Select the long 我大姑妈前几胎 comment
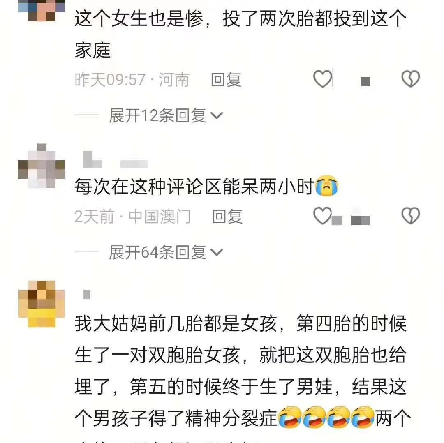 pos(243,378)
